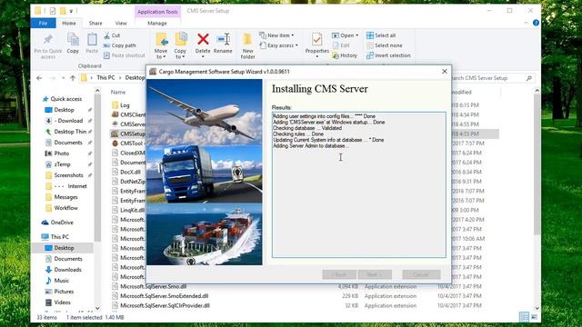582x327 pixels.
Task: Click the Move to icon
Action: (x=161, y=39)
